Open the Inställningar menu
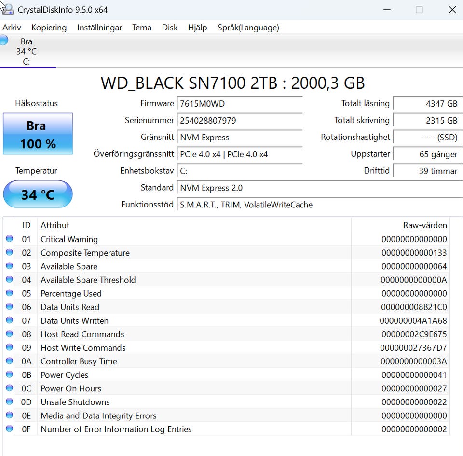Screen dimensions: 463x456 [99, 28]
